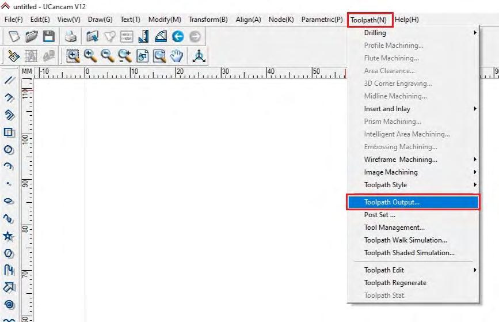Click the 3D axis view icon
The width and height of the screenshot is (499, 322).
point(199,56)
